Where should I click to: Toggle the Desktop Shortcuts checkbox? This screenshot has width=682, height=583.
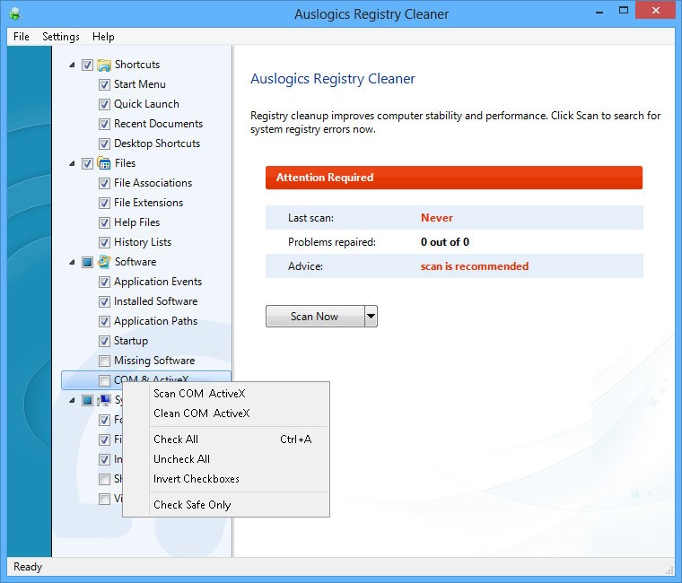[x=104, y=144]
